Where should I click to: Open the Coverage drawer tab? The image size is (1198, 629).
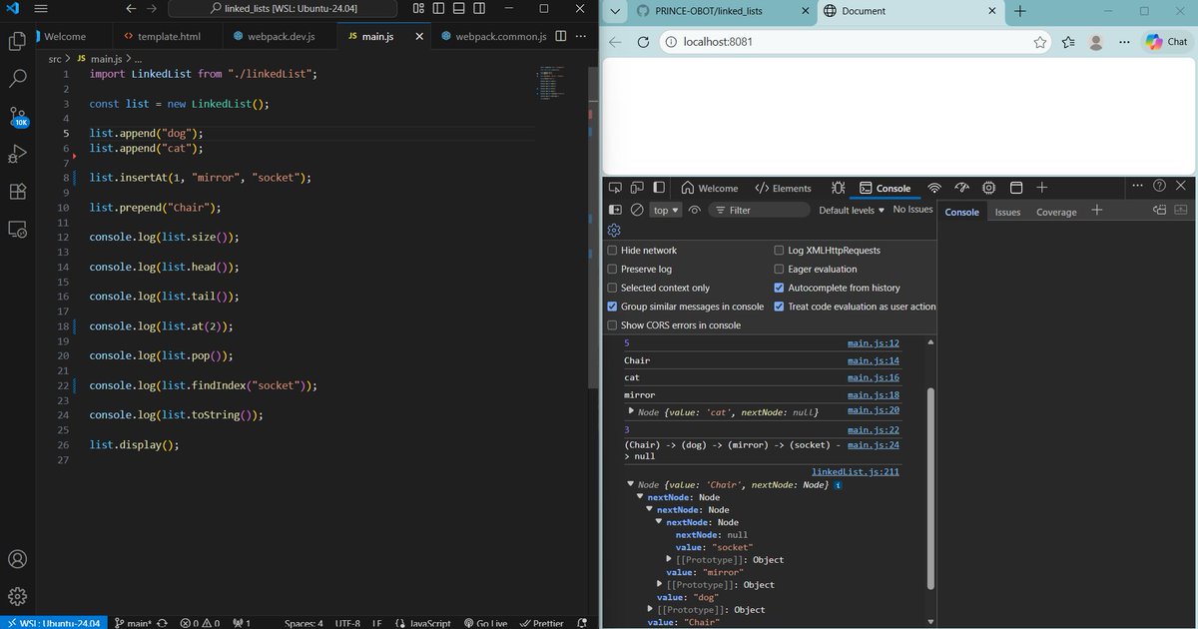pos(1056,212)
